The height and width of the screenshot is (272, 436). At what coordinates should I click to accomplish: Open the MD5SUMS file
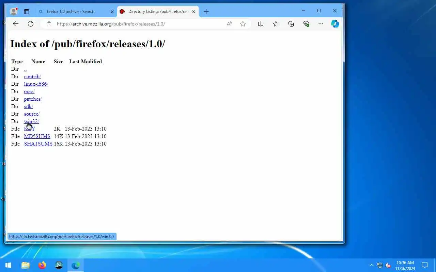(x=37, y=136)
